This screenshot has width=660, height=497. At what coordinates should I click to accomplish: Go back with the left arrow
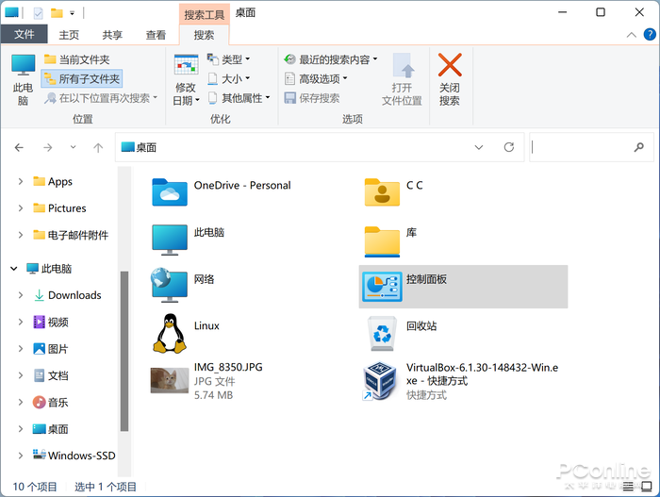coord(19,147)
